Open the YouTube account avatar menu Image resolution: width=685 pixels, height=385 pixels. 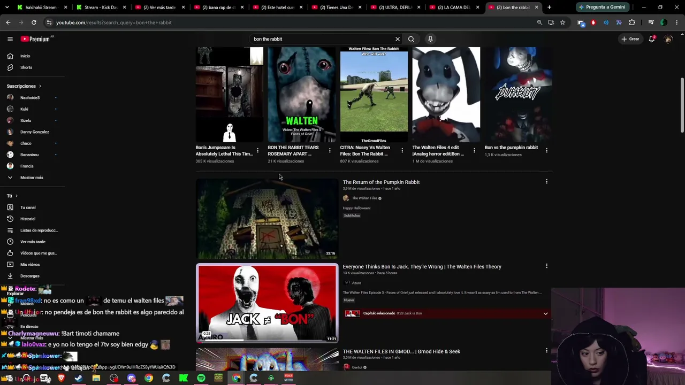click(x=668, y=39)
